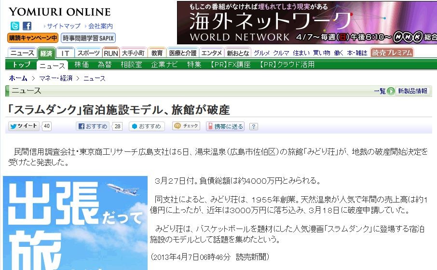The image size is (437, 270).
Task: Click the ツイート tweet button
Action: pyautogui.click(x=24, y=126)
